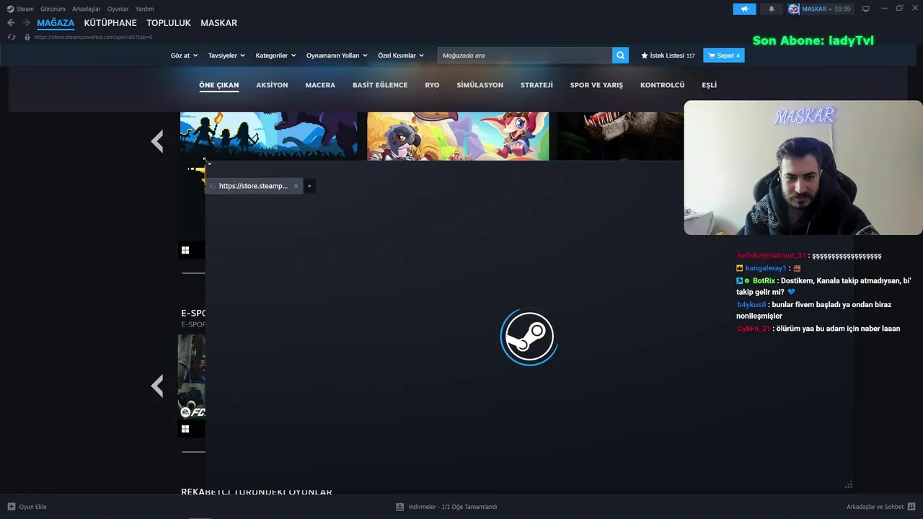923x519 pixels.
Task: Click the friends chat icon bottom right
Action: [911, 507]
